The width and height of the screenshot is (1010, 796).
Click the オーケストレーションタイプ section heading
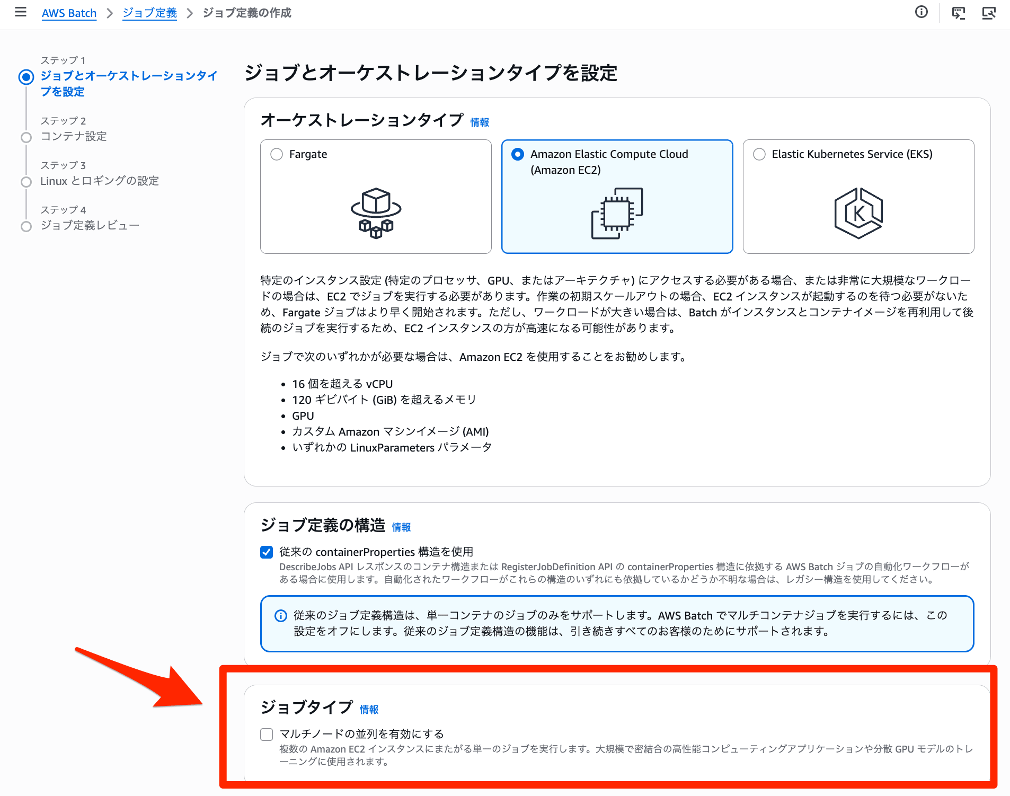click(x=362, y=120)
